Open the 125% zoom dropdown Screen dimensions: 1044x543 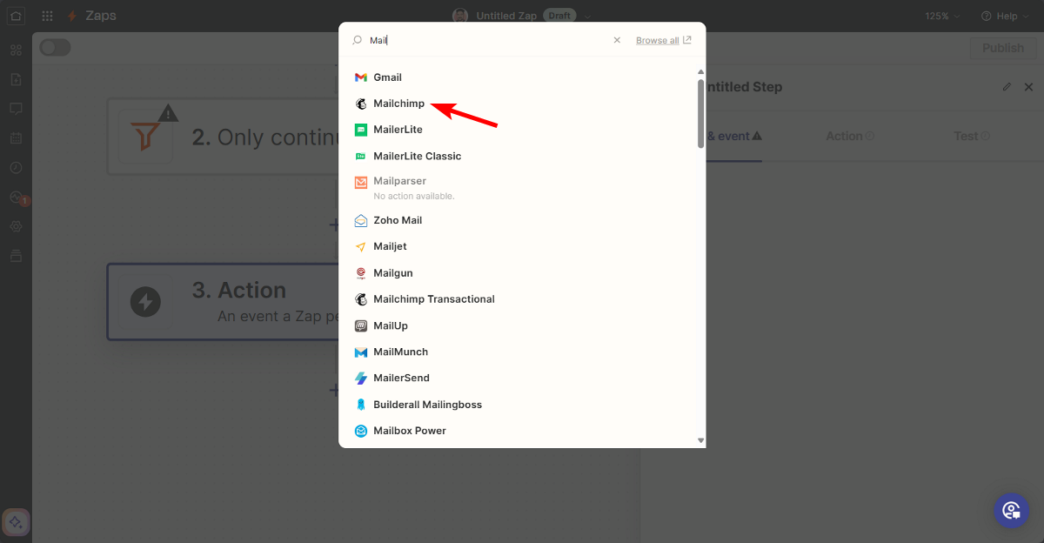943,16
